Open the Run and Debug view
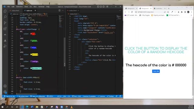 (x=5, y=46)
